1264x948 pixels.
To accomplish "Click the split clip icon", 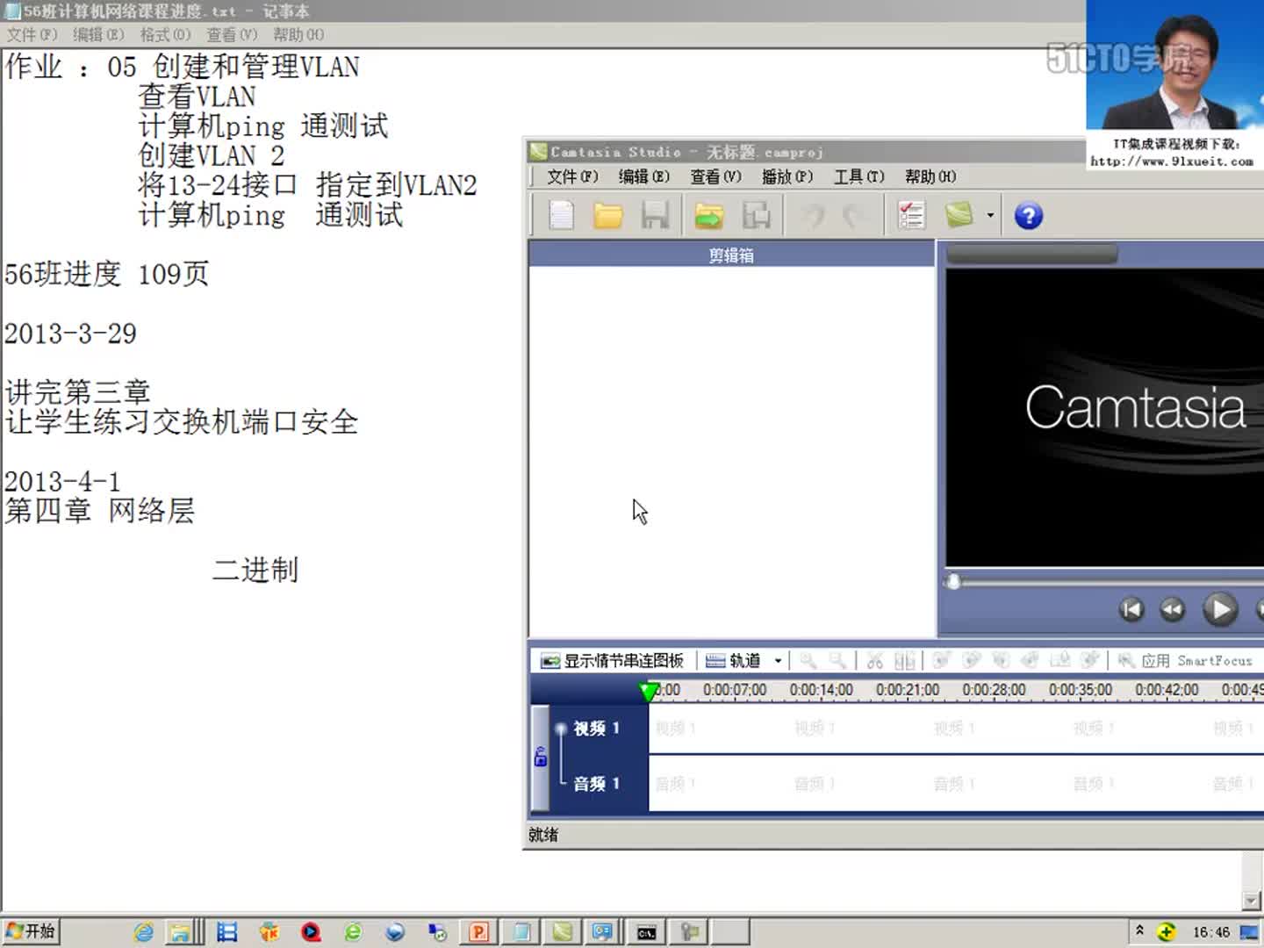I will 905,661.
